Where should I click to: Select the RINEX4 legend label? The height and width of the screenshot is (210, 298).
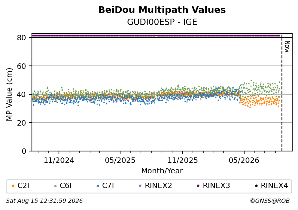(274, 186)
